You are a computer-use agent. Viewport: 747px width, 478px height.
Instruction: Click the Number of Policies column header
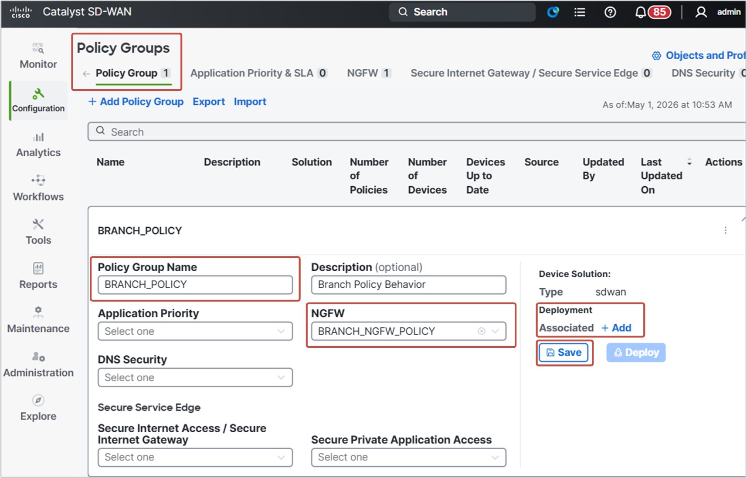click(369, 176)
